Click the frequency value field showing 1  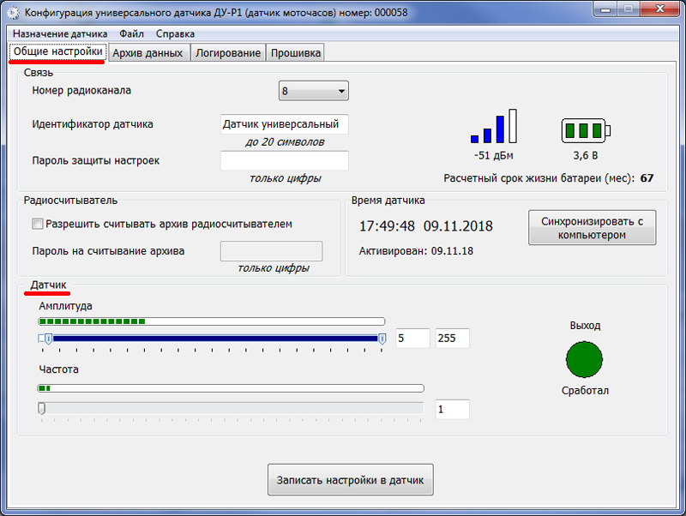[453, 410]
